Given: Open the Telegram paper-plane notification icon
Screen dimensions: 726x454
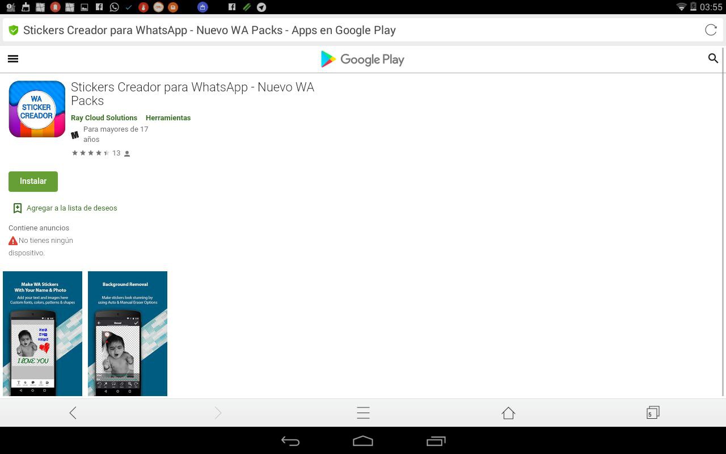Looking at the screenshot, I should [x=261, y=7].
